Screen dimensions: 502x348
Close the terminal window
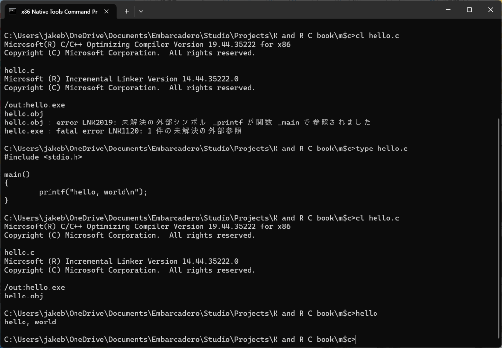click(x=491, y=10)
